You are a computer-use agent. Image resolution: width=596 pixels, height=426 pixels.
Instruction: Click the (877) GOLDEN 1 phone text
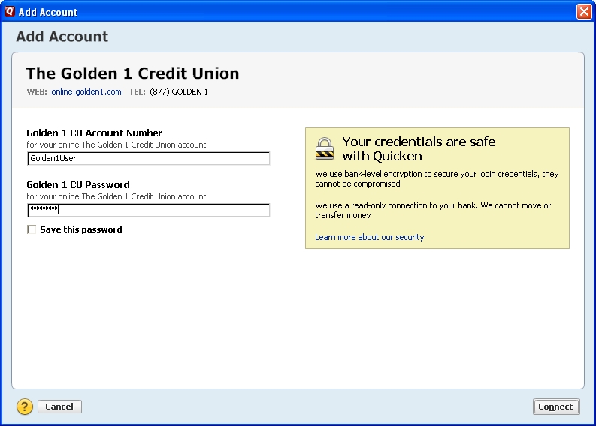[179, 91]
